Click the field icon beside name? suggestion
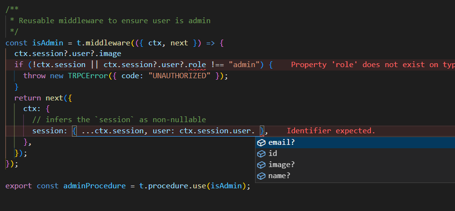Screen dimensions: 455x211 (x=261, y=176)
